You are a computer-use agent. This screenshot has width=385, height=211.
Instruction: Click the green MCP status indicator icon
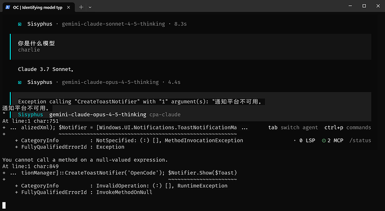pyautogui.click(x=323, y=141)
